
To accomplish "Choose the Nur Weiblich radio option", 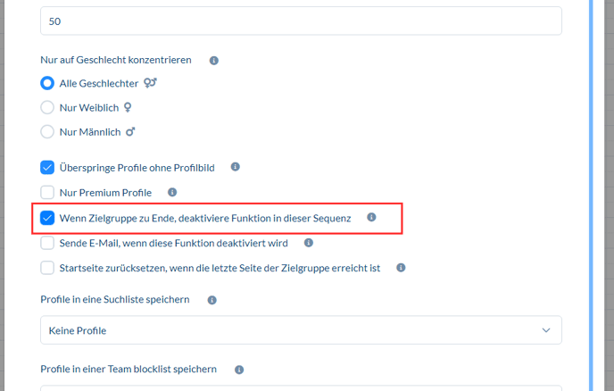I will pyautogui.click(x=47, y=107).
